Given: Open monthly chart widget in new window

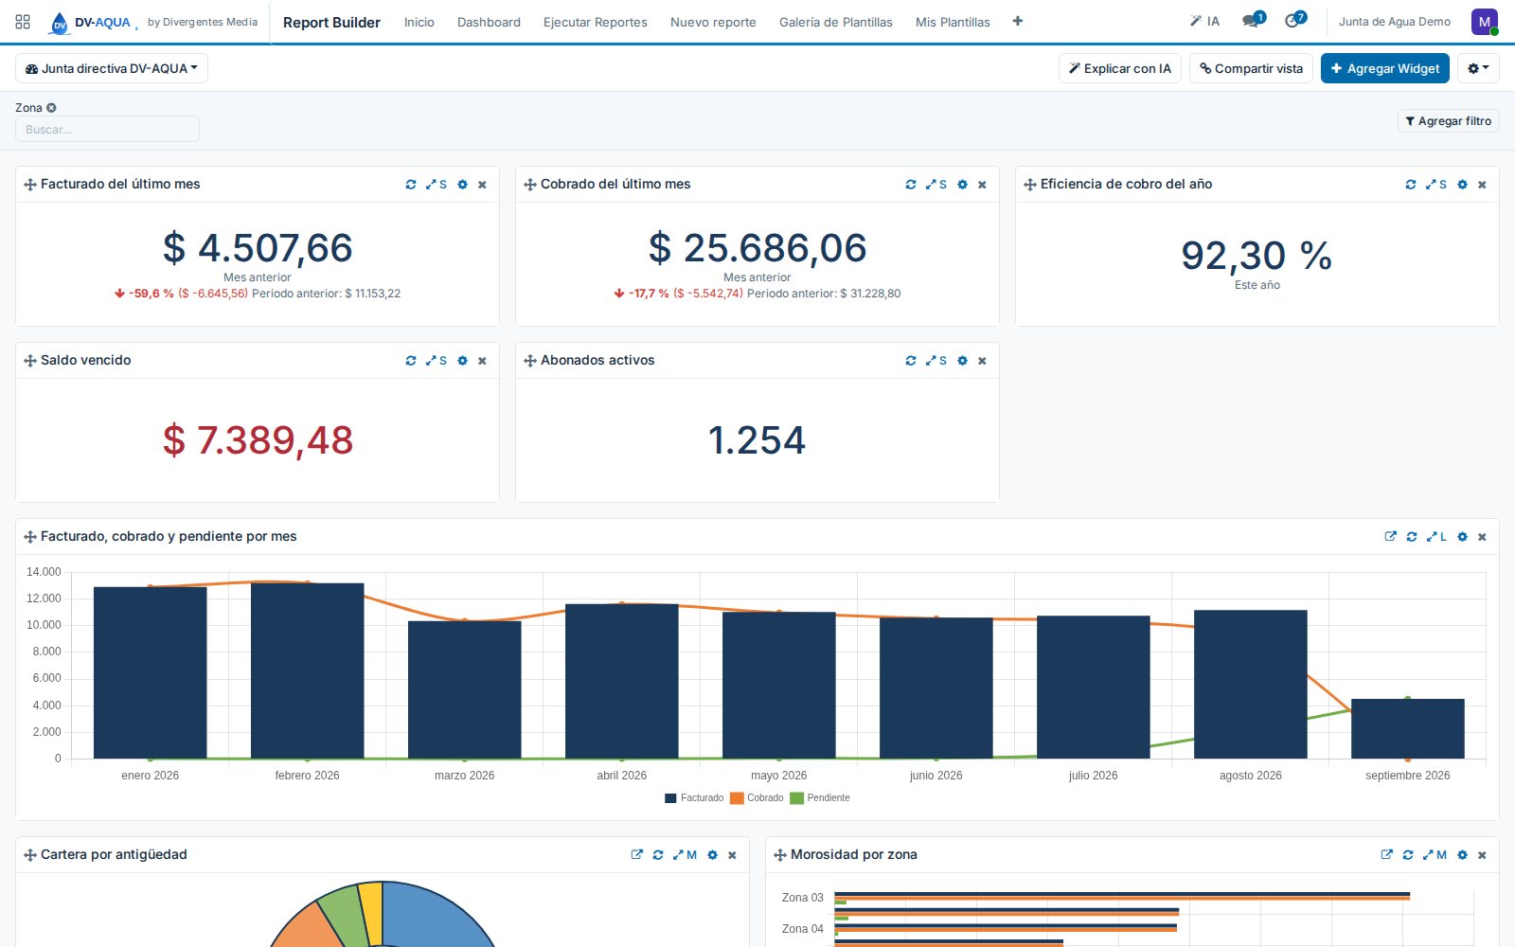Looking at the screenshot, I should point(1390,536).
